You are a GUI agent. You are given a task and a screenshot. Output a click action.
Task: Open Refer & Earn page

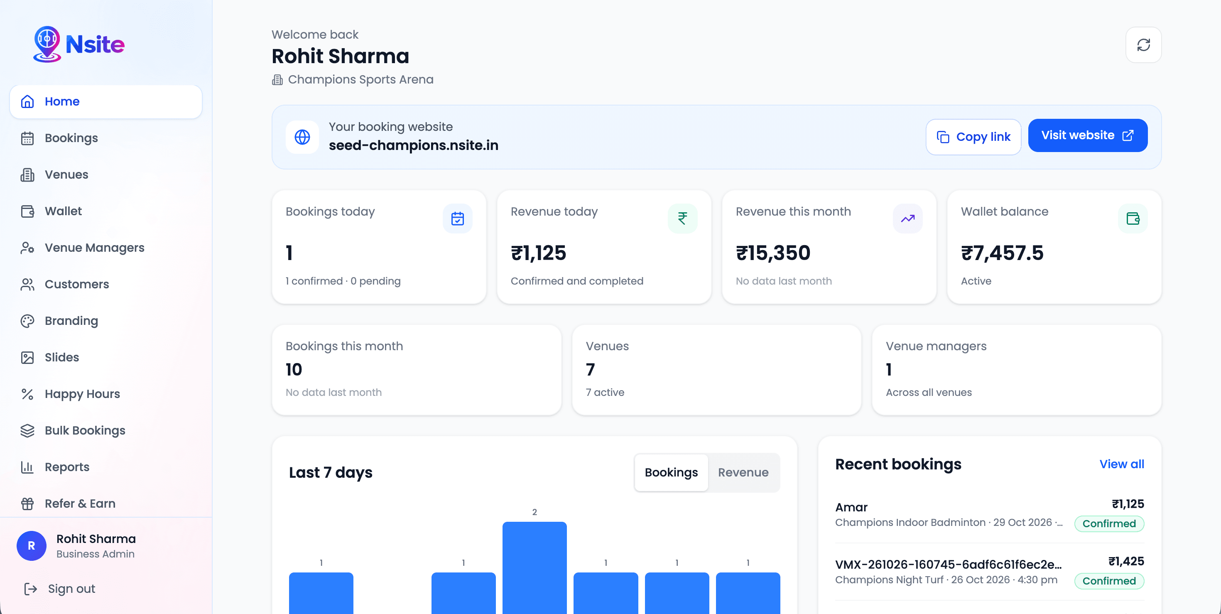click(106, 503)
